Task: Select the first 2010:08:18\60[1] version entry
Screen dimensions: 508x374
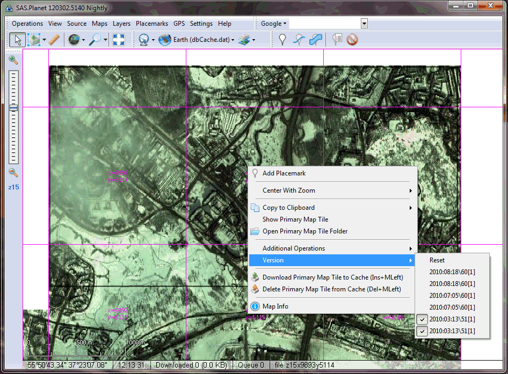Action: click(452, 272)
